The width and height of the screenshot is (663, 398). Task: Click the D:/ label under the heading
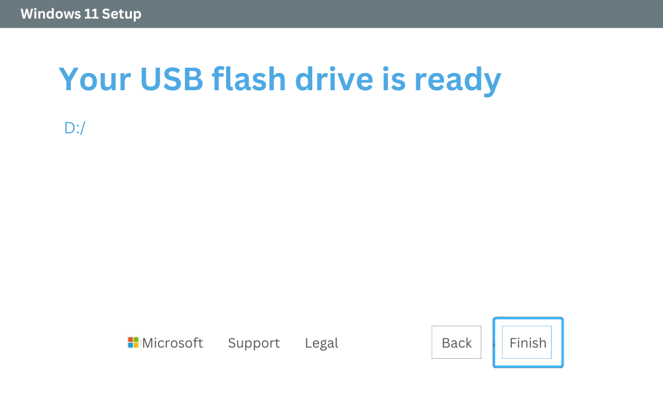74,127
